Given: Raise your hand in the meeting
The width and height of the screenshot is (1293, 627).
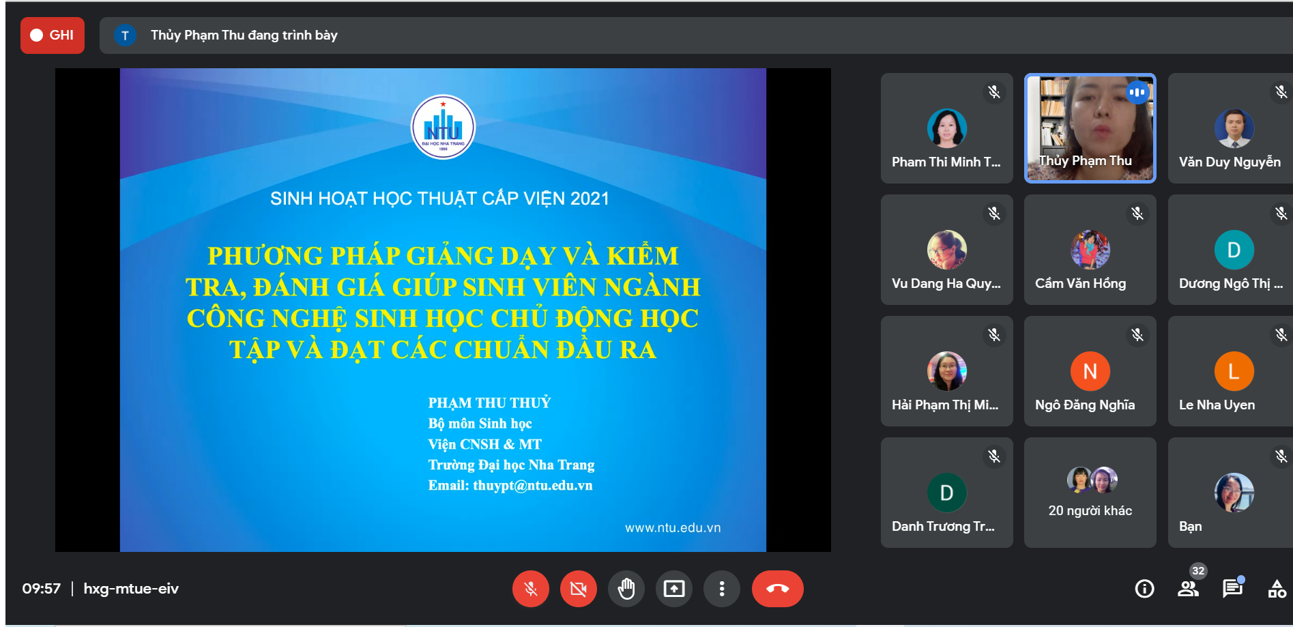Looking at the screenshot, I should 626,588.
